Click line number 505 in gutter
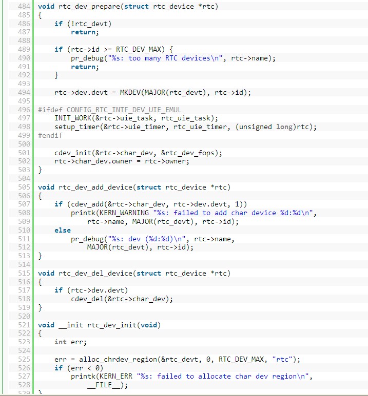Viewport: 368px width, 396px height. 24,187
